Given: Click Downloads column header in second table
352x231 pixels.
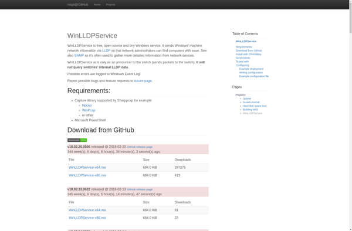Looking at the screenshot, I should tap(182, 202).
